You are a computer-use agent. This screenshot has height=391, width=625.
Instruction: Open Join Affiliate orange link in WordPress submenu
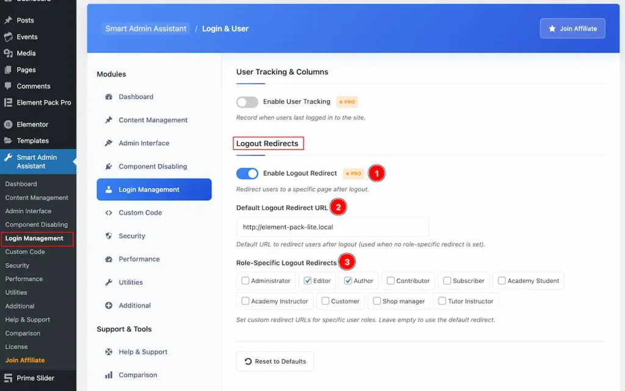25,360
